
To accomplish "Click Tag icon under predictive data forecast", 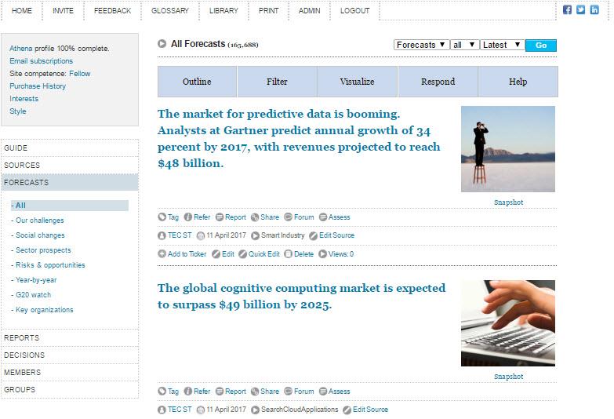I will click(x=162, y=217).
